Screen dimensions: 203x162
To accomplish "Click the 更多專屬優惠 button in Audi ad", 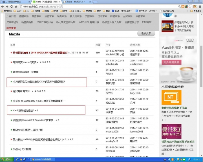I will 171,62.
